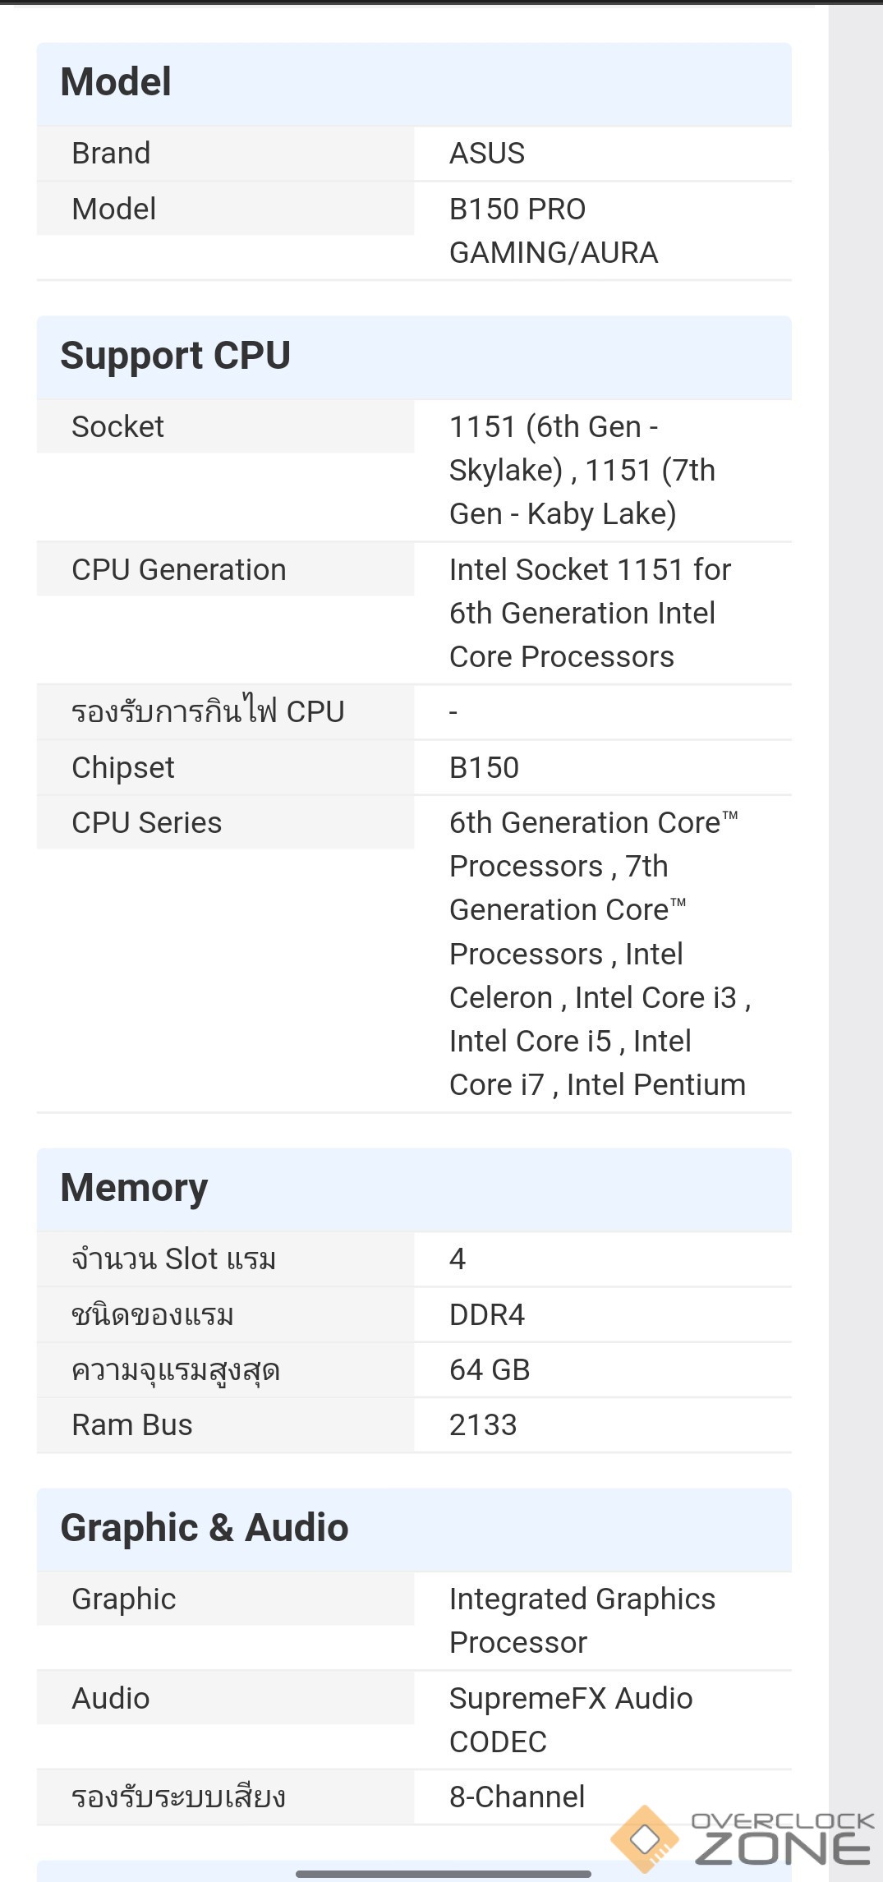This screenshot has height=1882, width=883.
Task: Tap the Support CPU section header
Action: click(175, 356)
